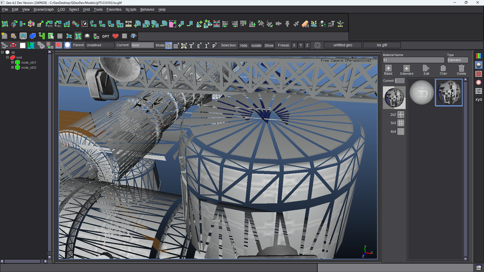The image size is (484, 272).
Task: Click the red brick texture toolbar icon
Action: [58, 45]
